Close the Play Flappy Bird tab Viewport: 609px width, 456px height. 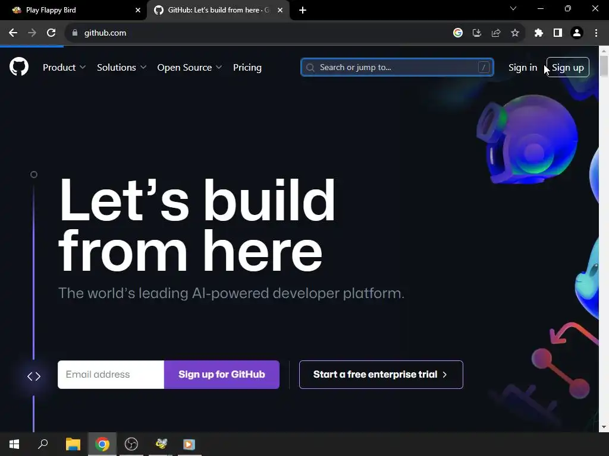[138, 10]
